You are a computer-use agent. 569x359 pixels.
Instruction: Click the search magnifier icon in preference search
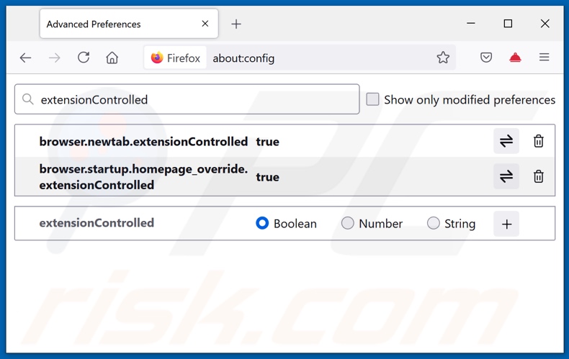point(28,99)
